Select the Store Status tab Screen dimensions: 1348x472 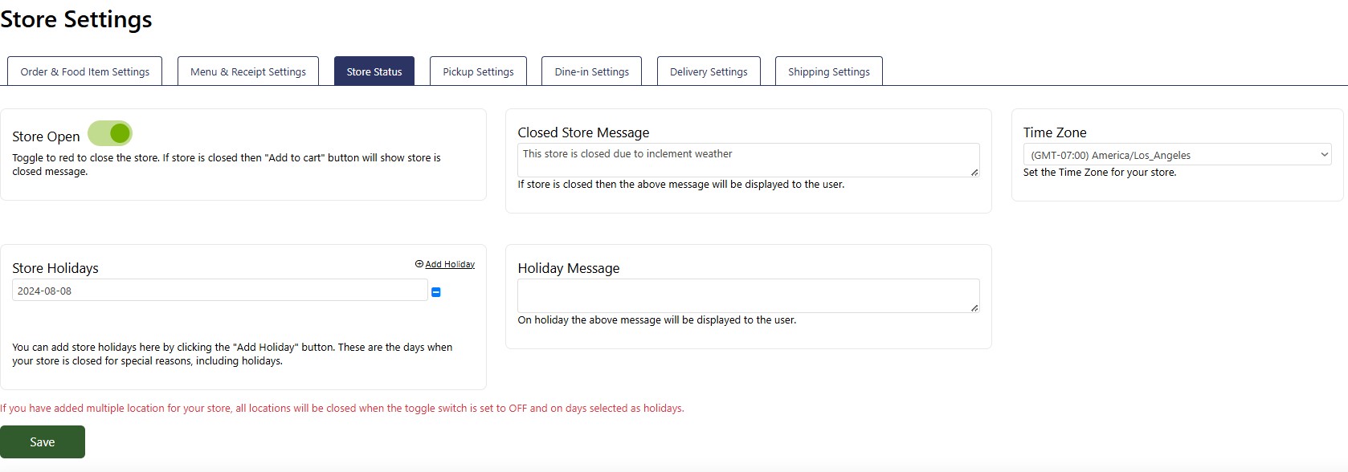click(374, 71)
